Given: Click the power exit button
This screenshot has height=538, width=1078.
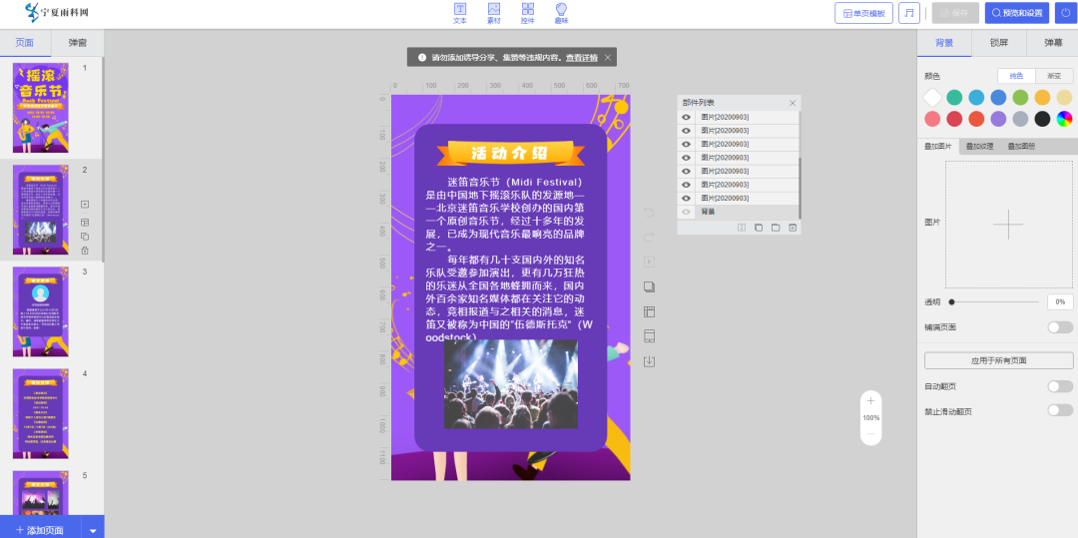Looking at the screenshot, I should tap(1066, 13).
